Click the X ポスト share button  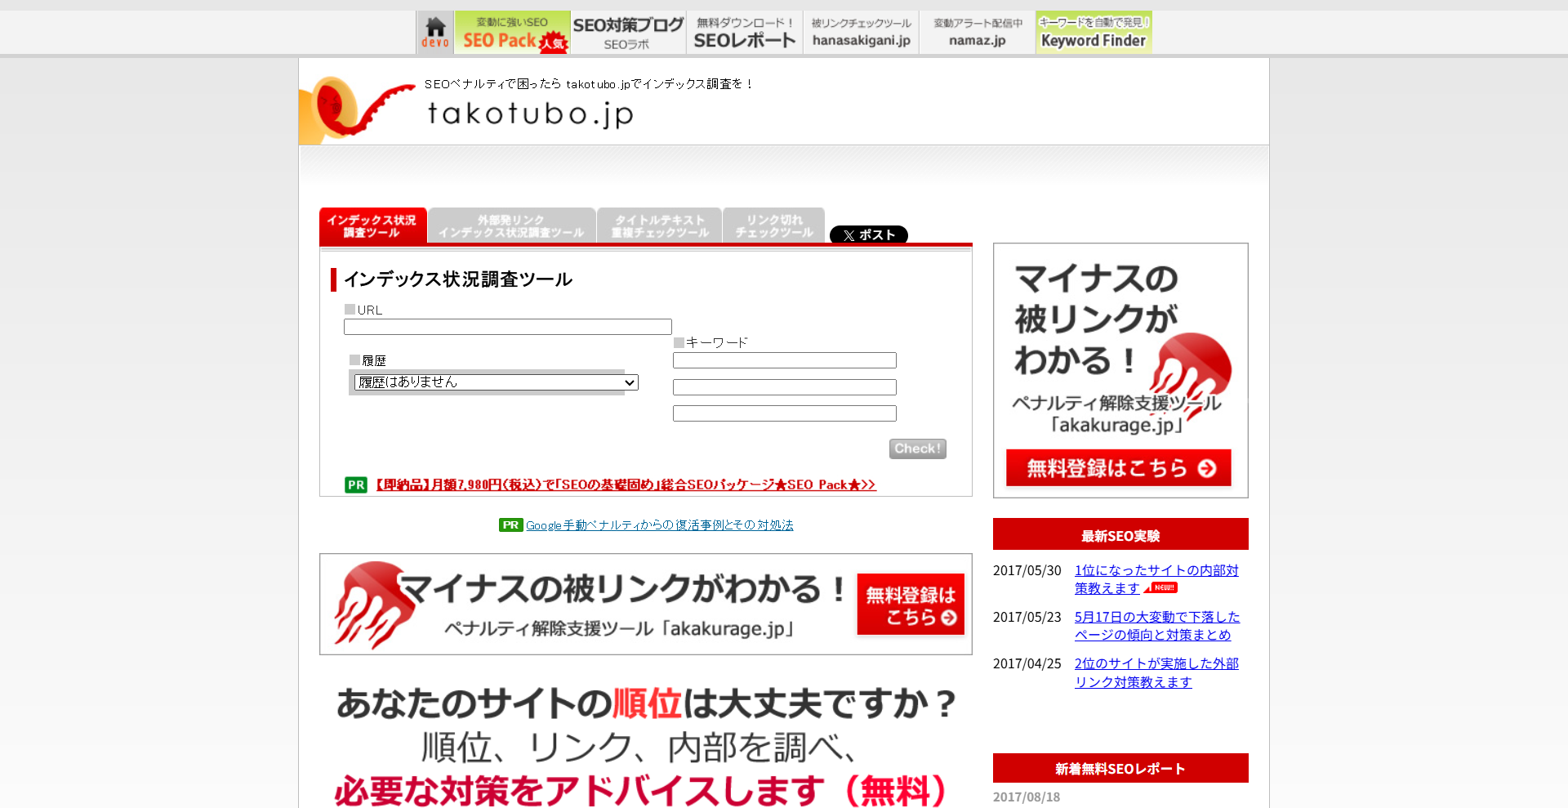pos(868,235)
